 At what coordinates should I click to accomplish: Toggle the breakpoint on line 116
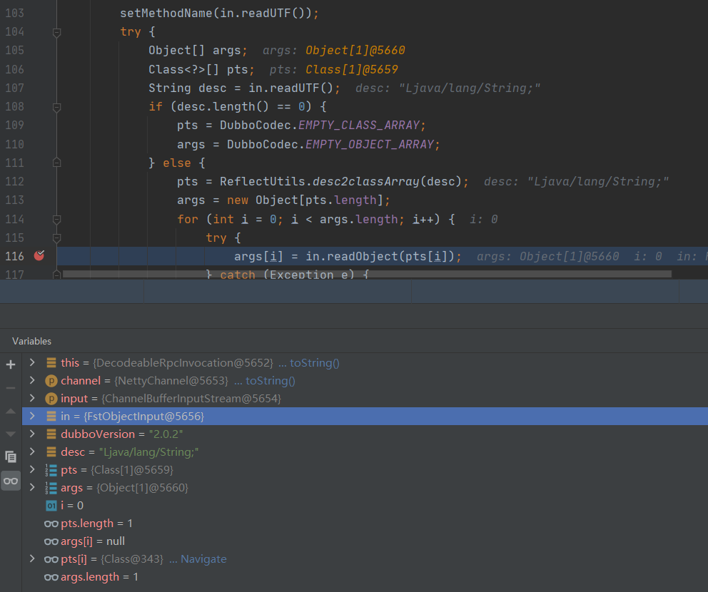(39, 256)
